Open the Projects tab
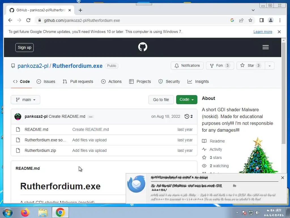Viewport: 290px width, 218px height. point(140,81)
